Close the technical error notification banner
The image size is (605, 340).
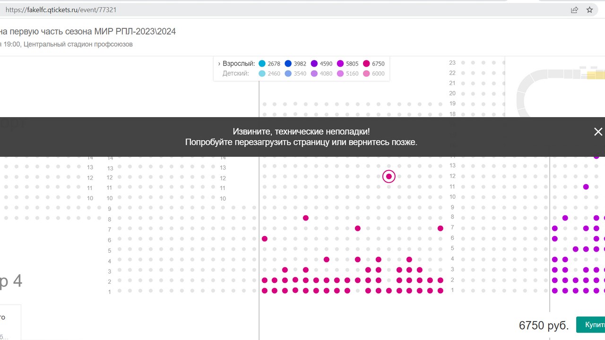click(x=598, y=132)
